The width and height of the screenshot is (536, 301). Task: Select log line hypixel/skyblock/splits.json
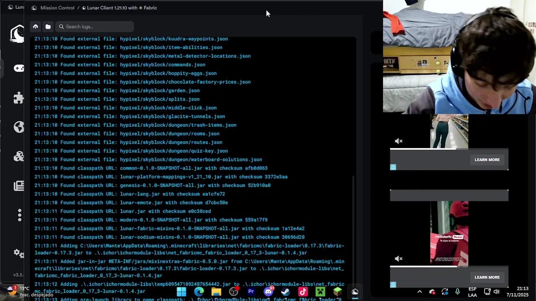(117, 99)
